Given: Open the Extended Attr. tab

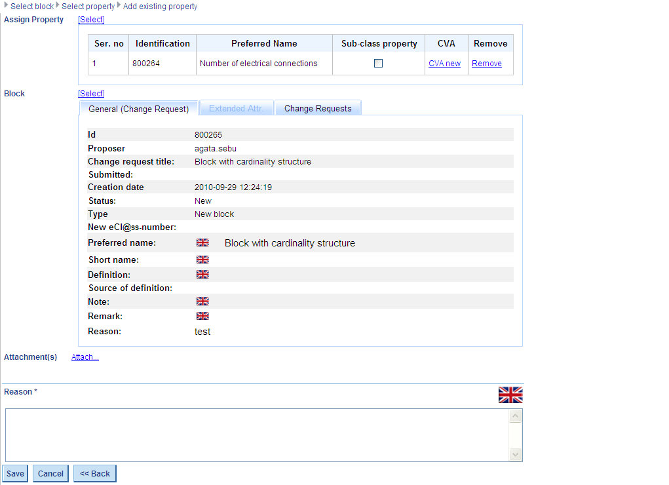Looking at the screenshot, I should (236, 109).
